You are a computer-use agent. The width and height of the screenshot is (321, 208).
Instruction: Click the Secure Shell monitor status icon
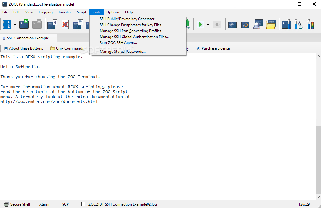pos(6,204)
